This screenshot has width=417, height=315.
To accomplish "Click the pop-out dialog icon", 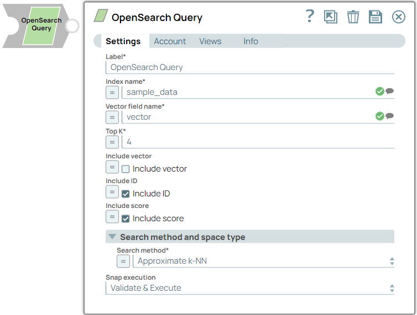I will coord(331,17).
